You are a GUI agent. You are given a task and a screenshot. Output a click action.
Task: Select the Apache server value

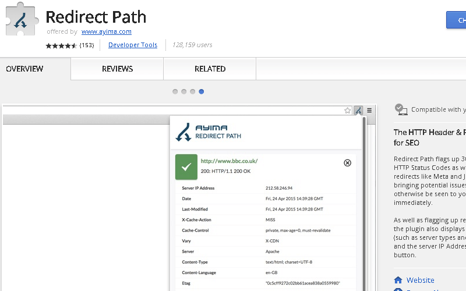coord(273,251)
